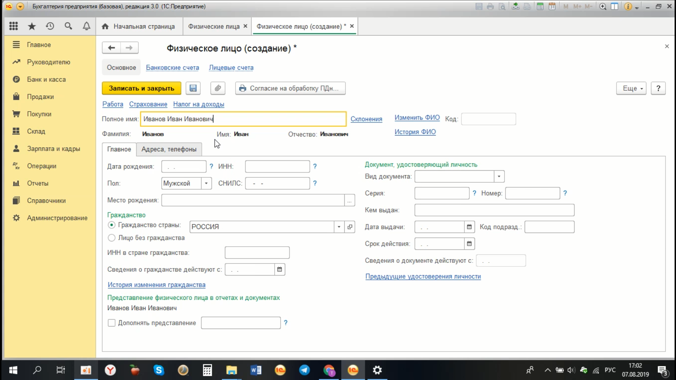
Task: Select лицо без гражданства radio button
Action: click(111, 237)
